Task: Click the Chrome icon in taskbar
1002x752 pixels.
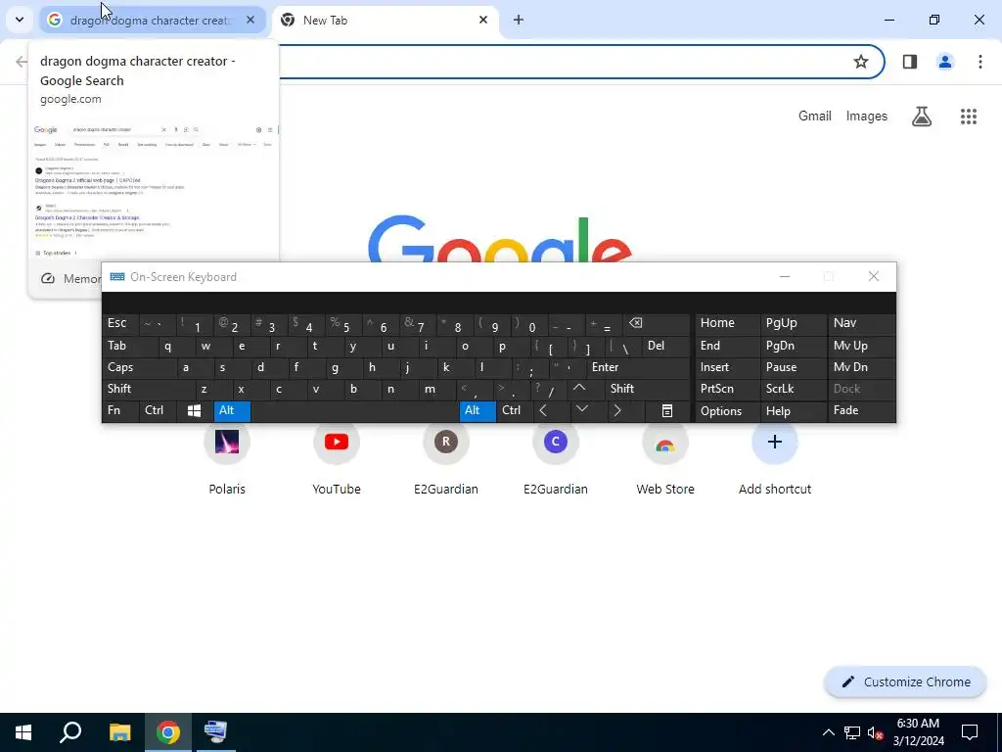Action: pos(168,732)
